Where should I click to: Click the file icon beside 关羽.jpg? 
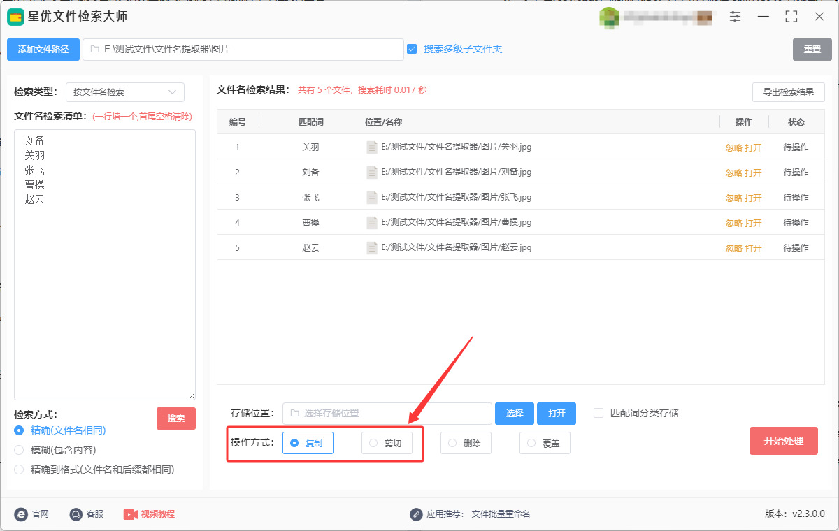pos(372,147)
